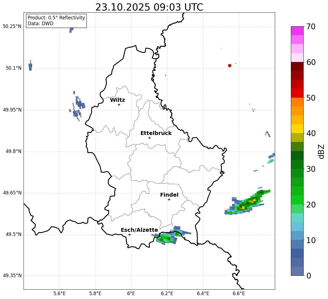328x299 pixels.
Task: Click the Ettelbruck city label
Action: coord(156,133)
